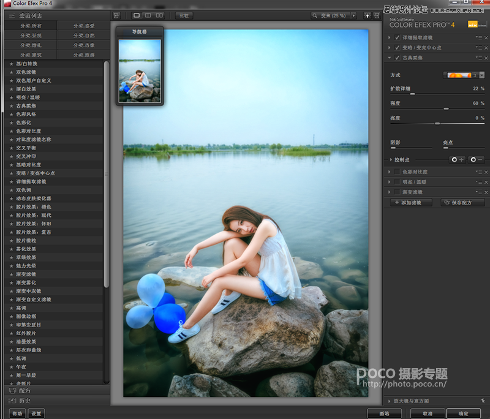
Task: Open the 古典柔焦 filter preset menu icon
Action: tap(478, 58)
